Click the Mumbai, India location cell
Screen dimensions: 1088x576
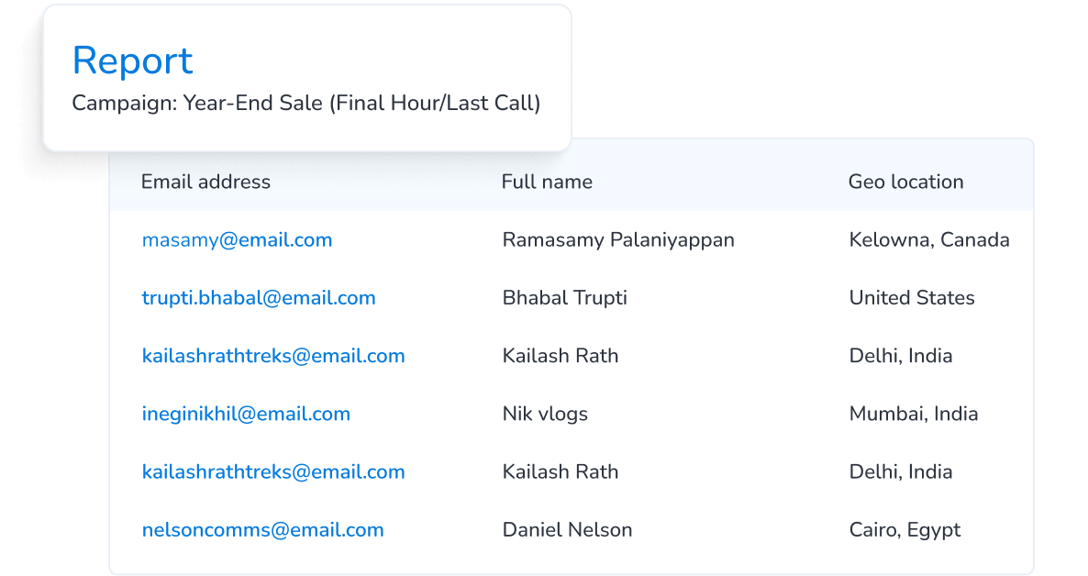point(914,415)
